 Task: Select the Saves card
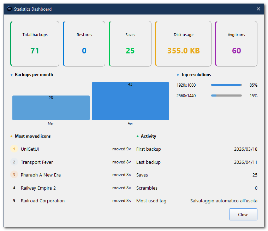point(130,44)
